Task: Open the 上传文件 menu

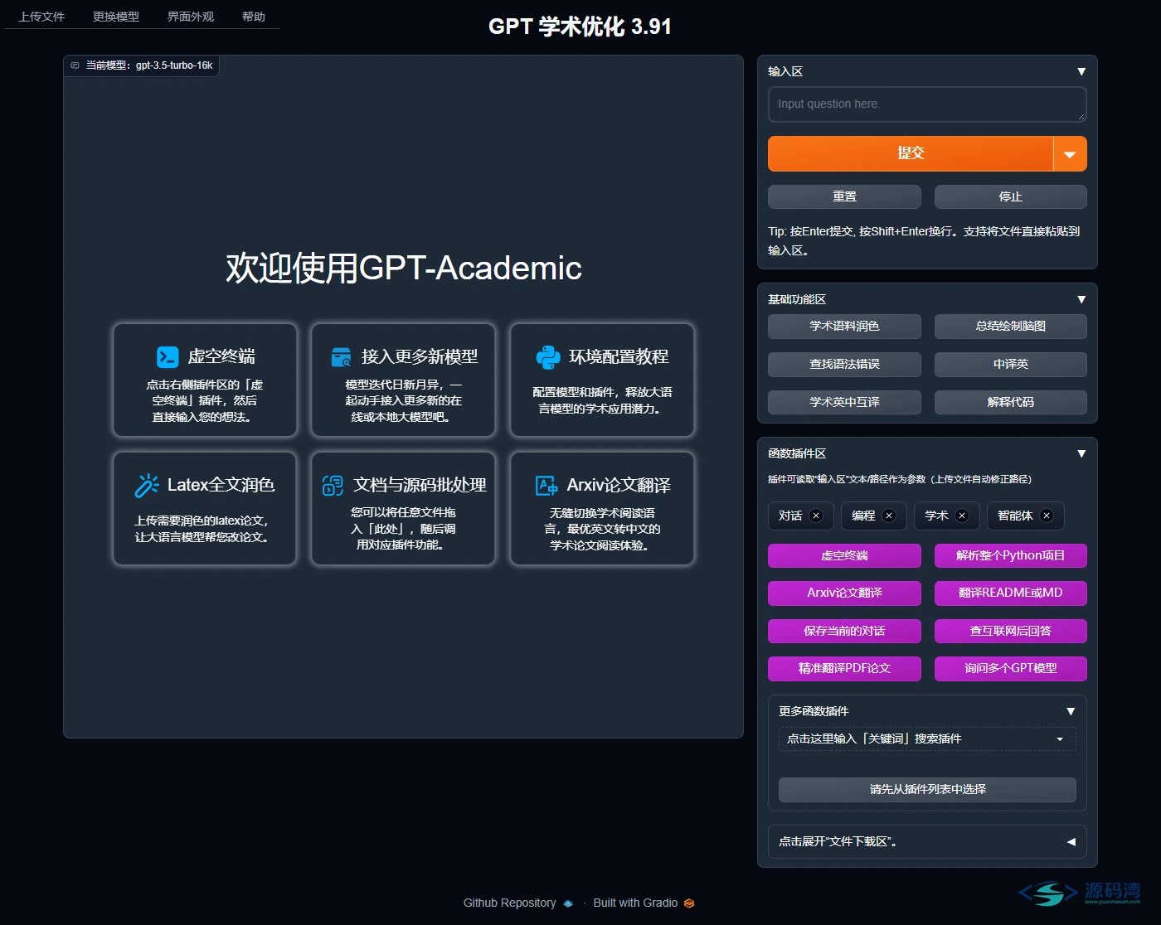Action: tap(41, 17)
